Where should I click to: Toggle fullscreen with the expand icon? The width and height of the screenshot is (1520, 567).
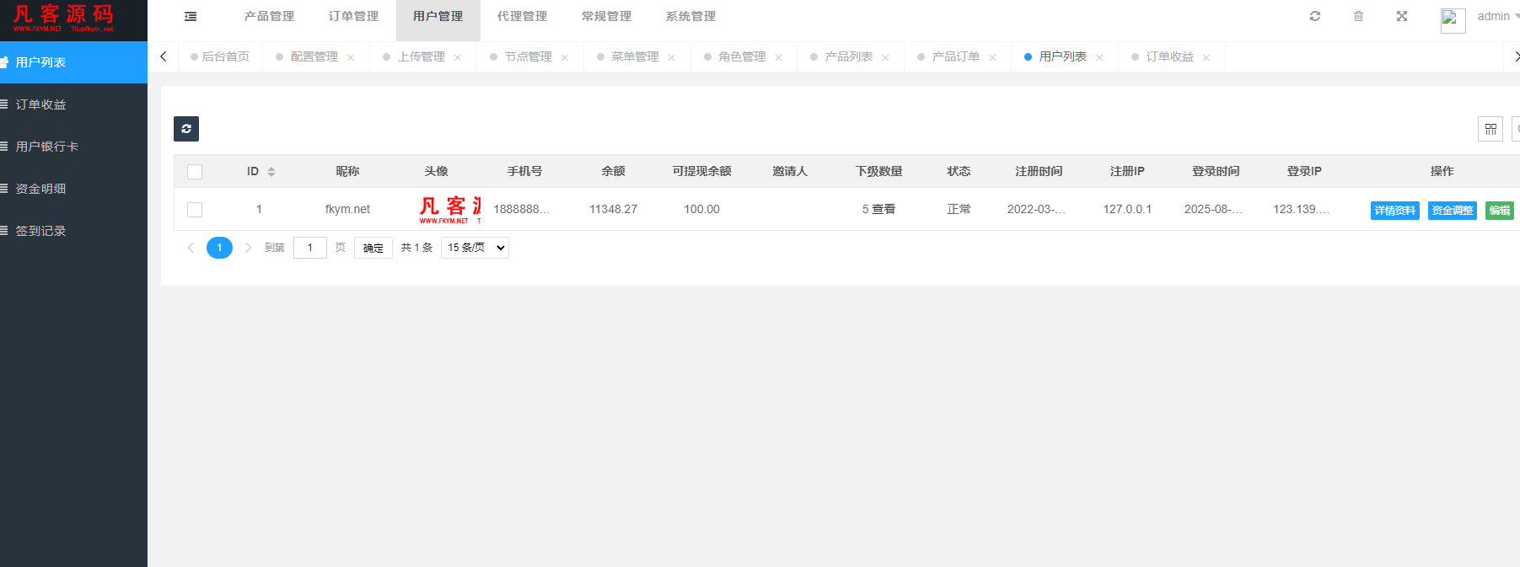click(1402, 17)
